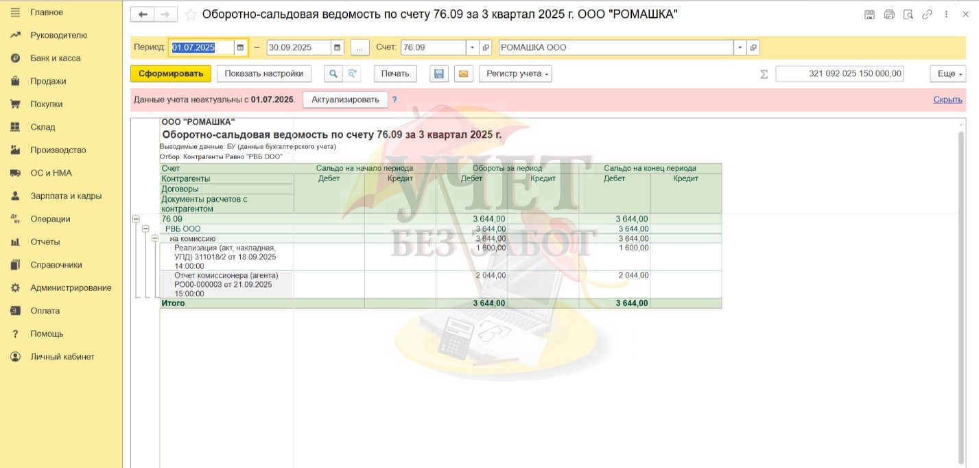Open calendar picker for period start date
Image resolution: width=979 pixels, height=468 pixels.
tap(240, 47)
